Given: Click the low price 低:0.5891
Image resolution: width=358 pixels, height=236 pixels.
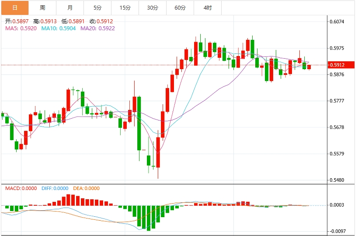Looking at the screenshot, I should click(73, 21).
